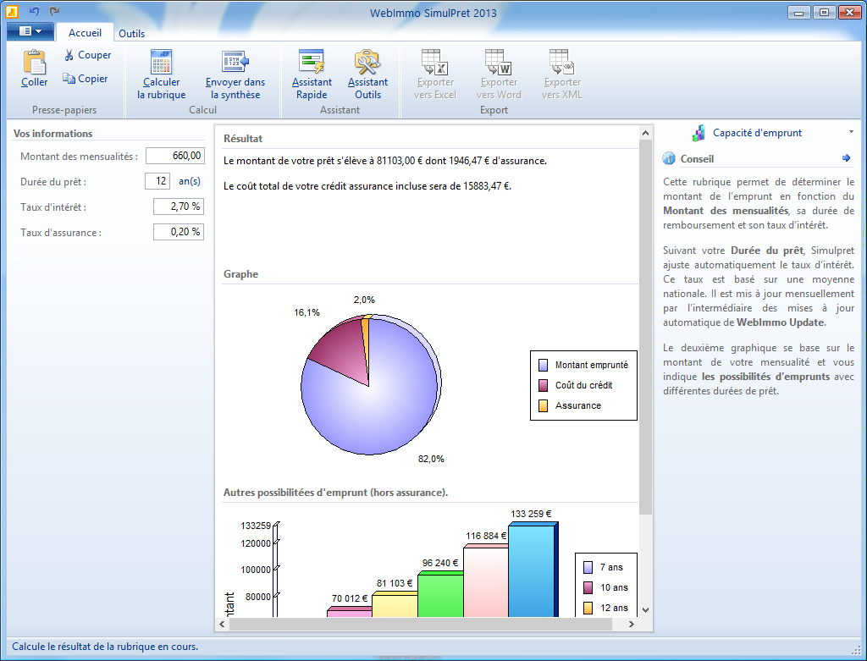Click the 81 103 € bar

point(395,604)
